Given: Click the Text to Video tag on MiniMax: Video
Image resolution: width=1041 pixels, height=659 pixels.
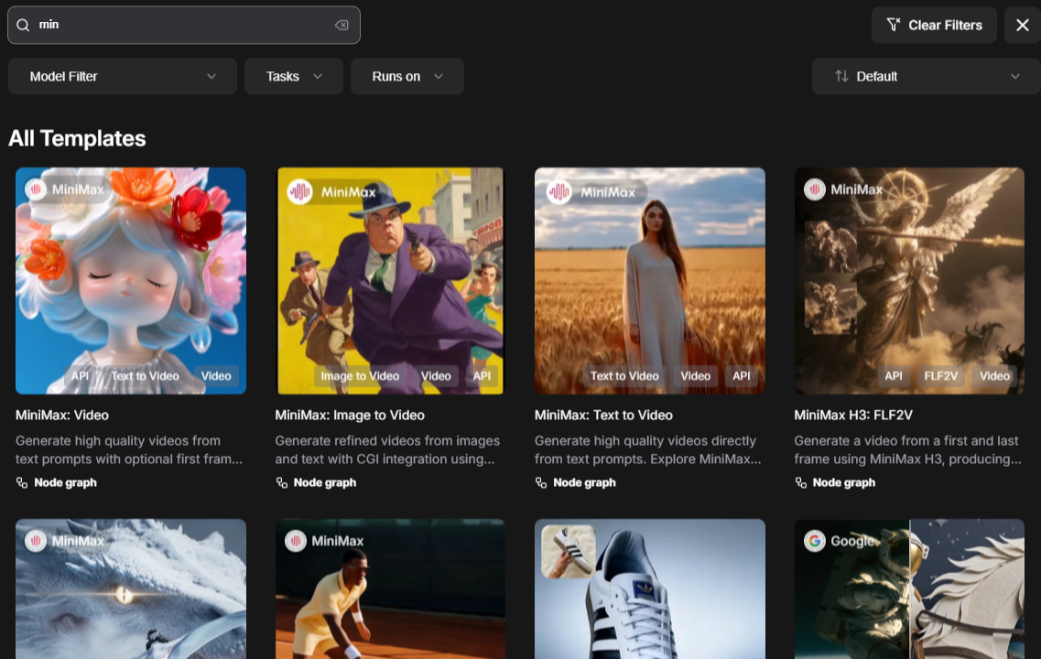Looking at the screenshot, I should 145,376.
